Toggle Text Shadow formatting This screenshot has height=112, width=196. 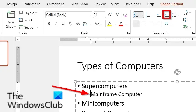point(70,24)
